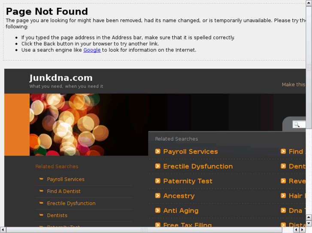
Task: Click the horizontal scrollbar left arrow
Action: [3, 230]
